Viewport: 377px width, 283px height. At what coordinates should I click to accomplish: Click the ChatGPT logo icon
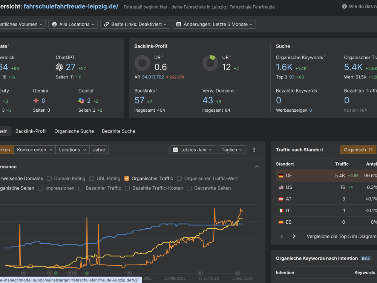(60, 67)
